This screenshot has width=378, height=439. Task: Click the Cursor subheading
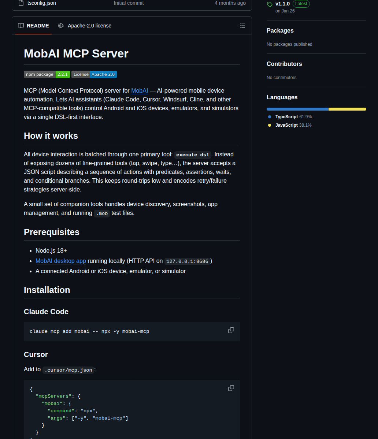point(36,354)
